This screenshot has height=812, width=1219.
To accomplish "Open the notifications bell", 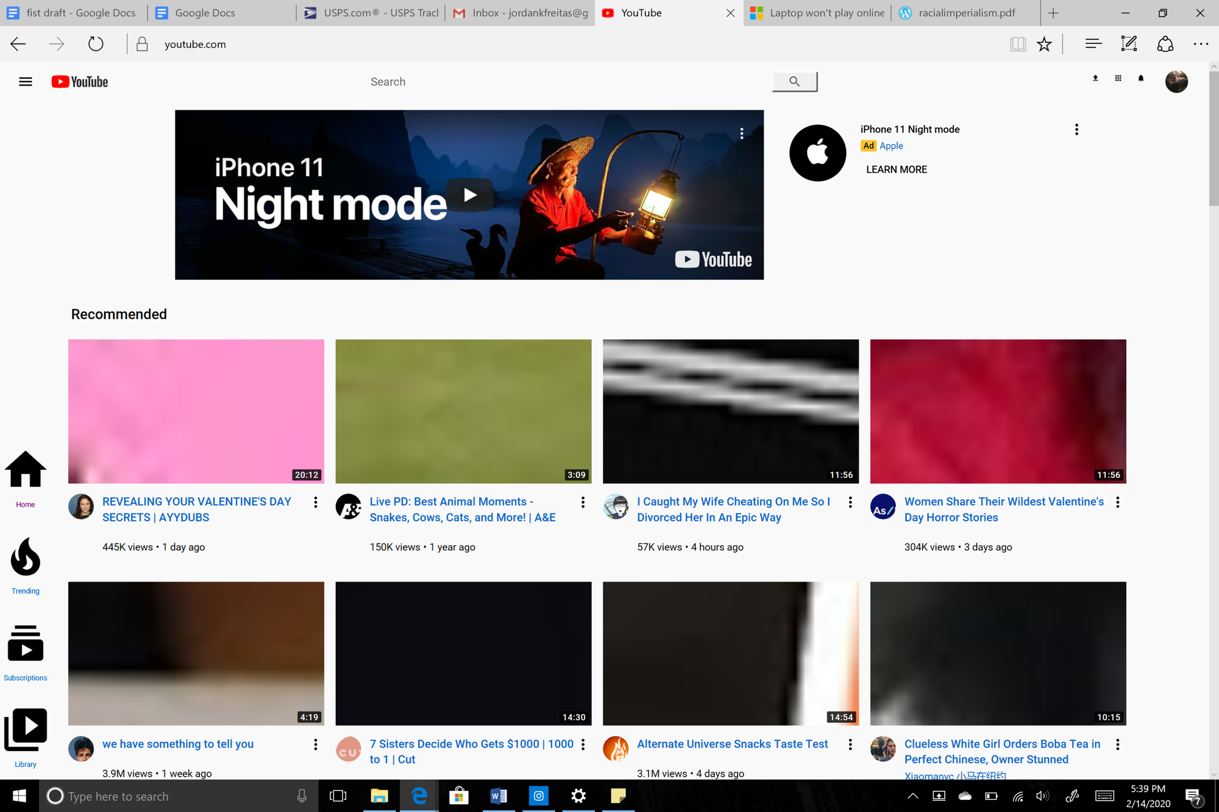I will point(1141,78).
